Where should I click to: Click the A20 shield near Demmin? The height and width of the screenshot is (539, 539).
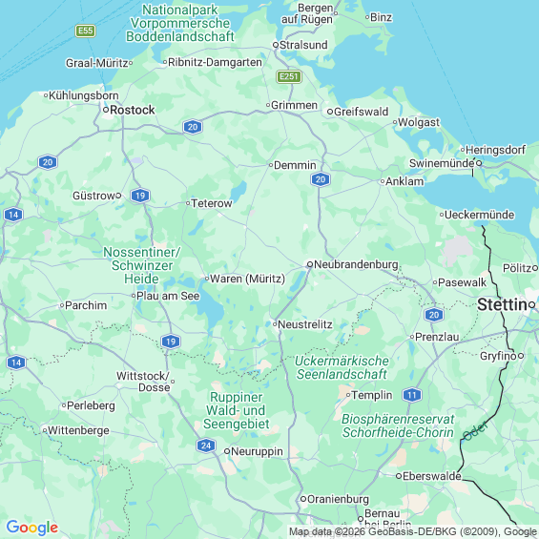(x=321, y=179)
